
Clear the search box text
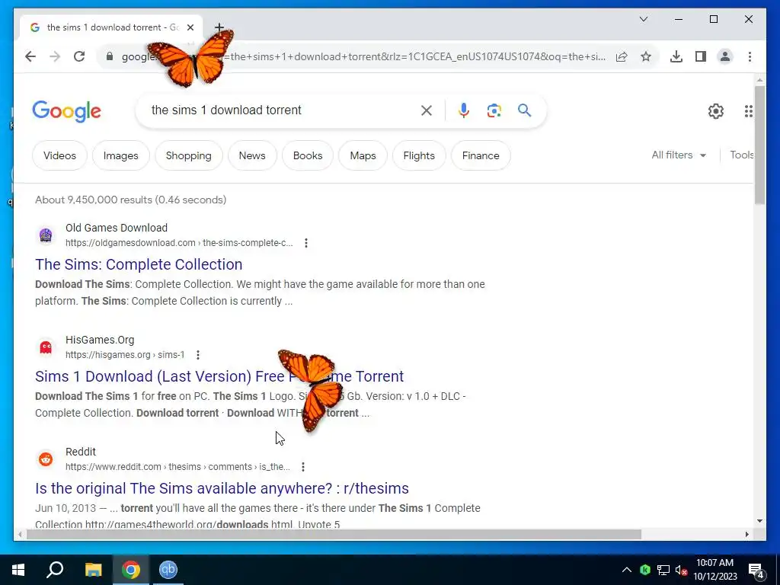[x=427, y=110]
